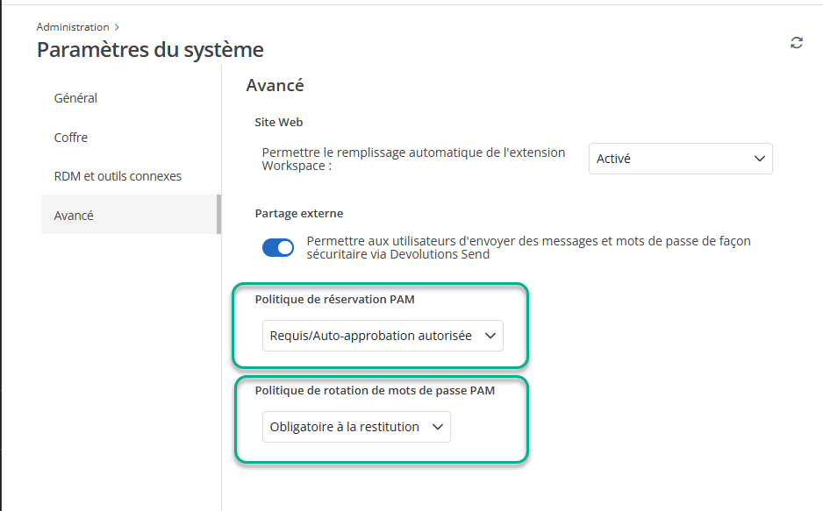Click the arrow on the Obligatoire à la restitution dropdown

[437, 427]
